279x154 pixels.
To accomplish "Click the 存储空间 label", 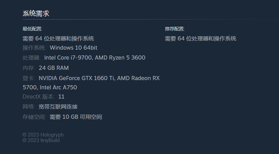I will click(34, 117).
